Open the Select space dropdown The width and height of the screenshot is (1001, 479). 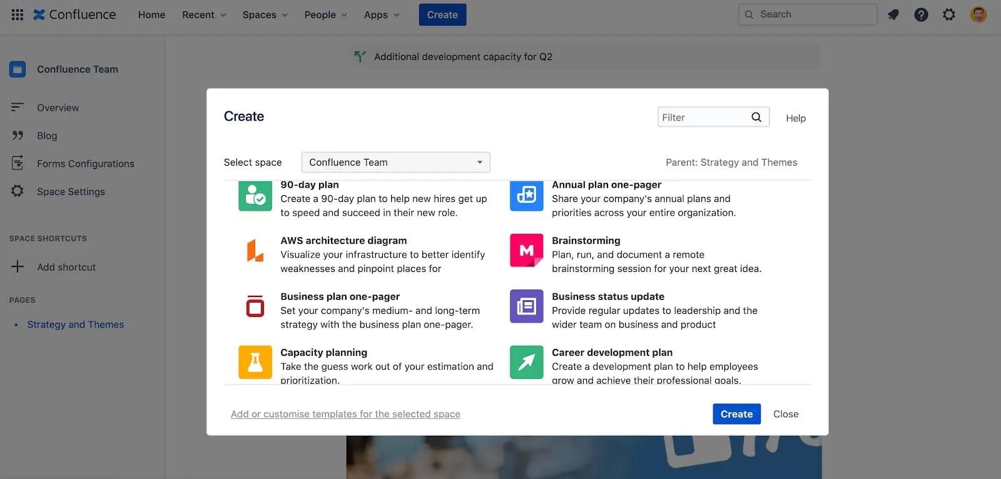(395, 162)
